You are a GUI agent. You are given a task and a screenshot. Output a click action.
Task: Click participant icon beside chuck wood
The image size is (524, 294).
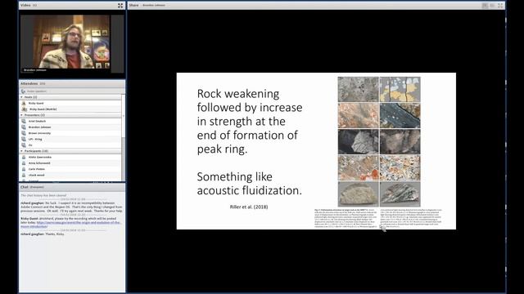tap(24, 176)
